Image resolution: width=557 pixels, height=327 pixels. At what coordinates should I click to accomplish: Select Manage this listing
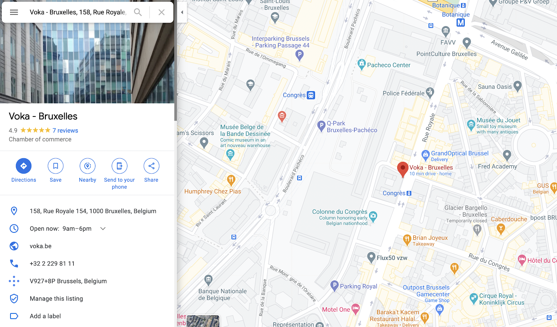(x=56, y=298)
